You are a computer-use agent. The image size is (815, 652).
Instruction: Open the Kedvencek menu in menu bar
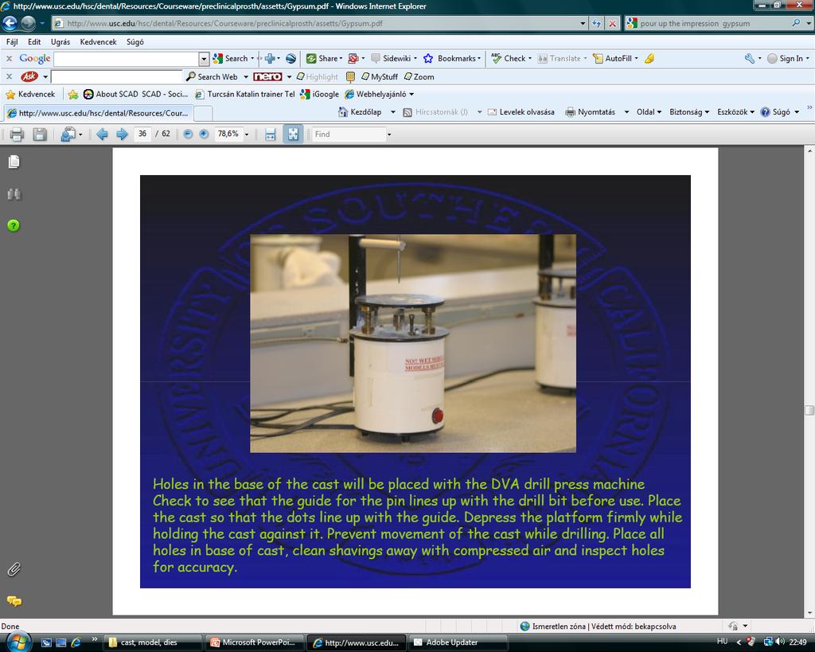click(x=98, y=42)
